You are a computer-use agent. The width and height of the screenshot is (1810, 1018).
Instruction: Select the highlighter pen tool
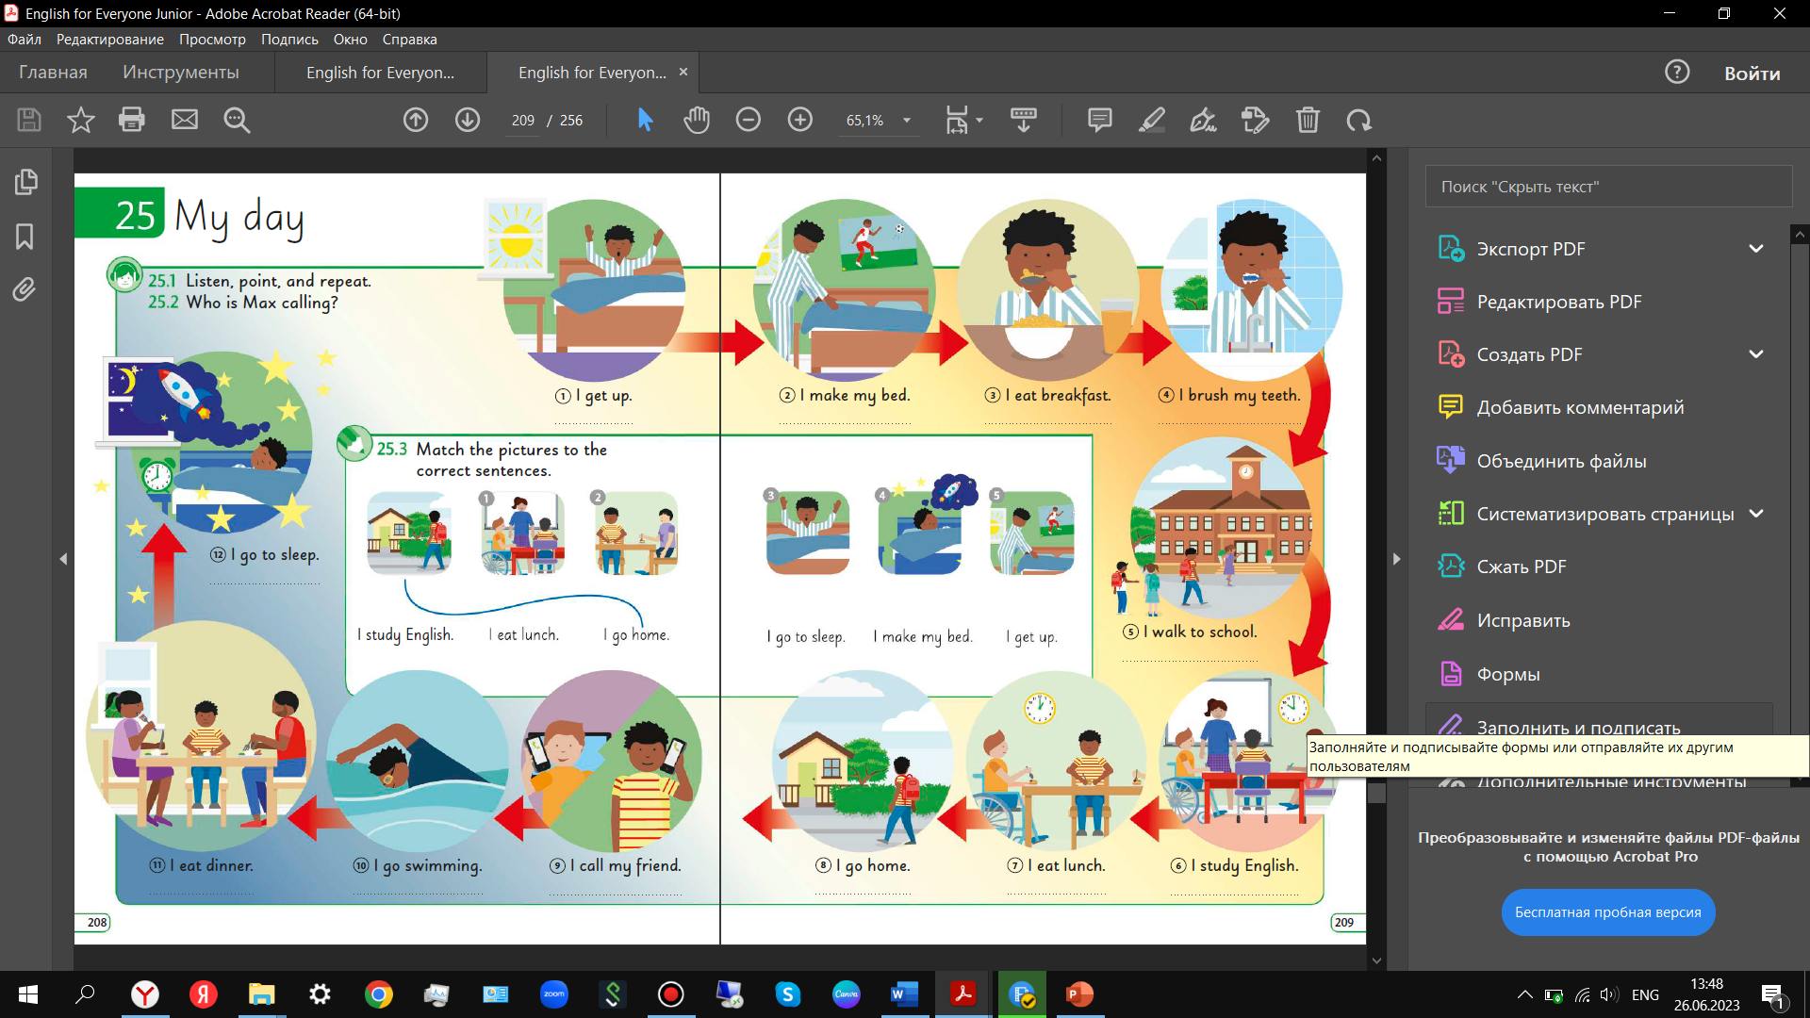[x=1152, y=120]
